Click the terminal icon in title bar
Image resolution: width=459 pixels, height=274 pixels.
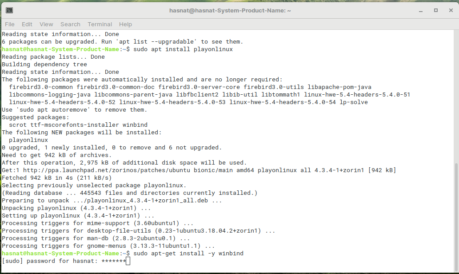tap(9, 11)
